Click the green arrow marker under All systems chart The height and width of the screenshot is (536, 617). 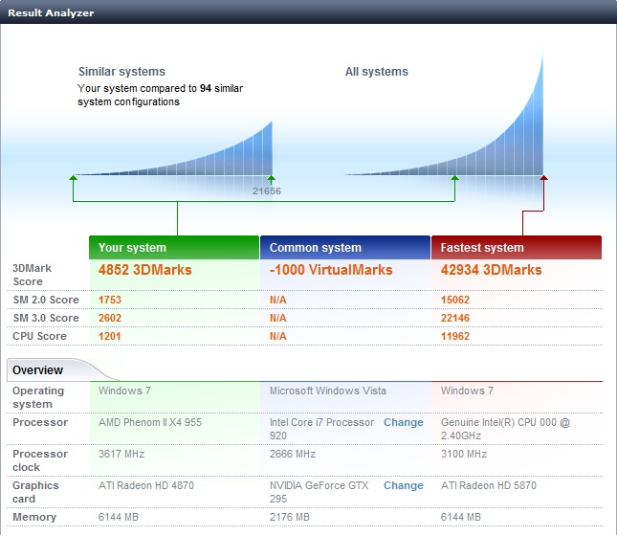[x=455, y=178]
